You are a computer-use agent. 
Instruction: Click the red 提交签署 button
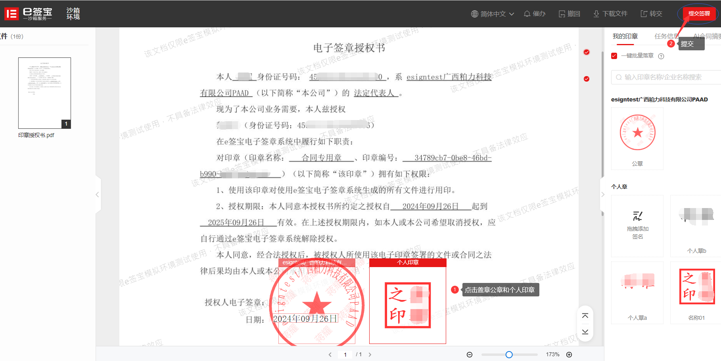(699, 13)
